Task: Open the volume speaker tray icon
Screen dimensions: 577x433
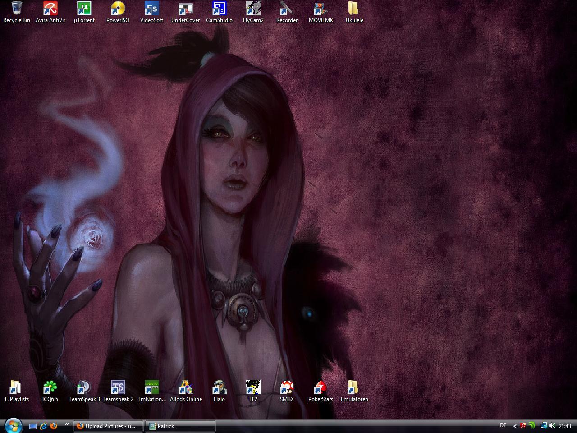Action: [x=552, y=426]
